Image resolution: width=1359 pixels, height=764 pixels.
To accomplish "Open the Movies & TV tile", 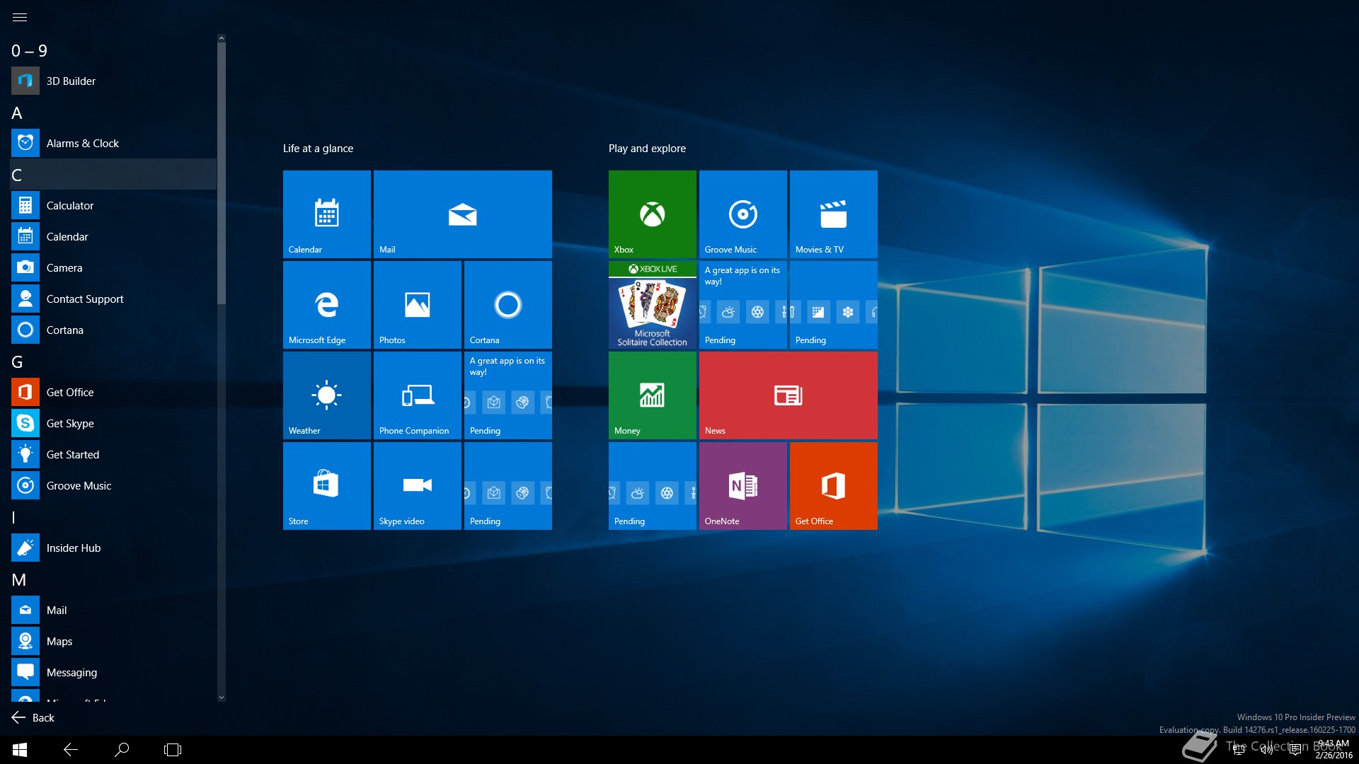I will point(834,214).
